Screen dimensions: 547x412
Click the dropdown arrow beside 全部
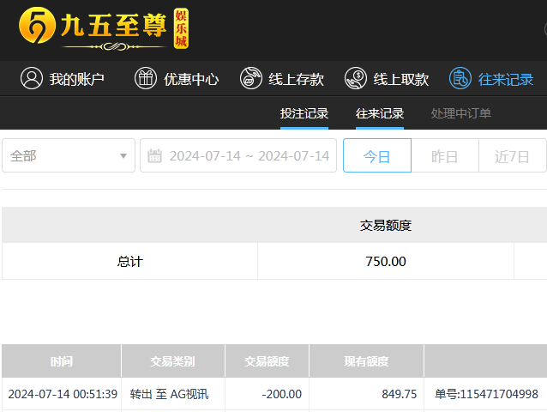coord(123,156)
